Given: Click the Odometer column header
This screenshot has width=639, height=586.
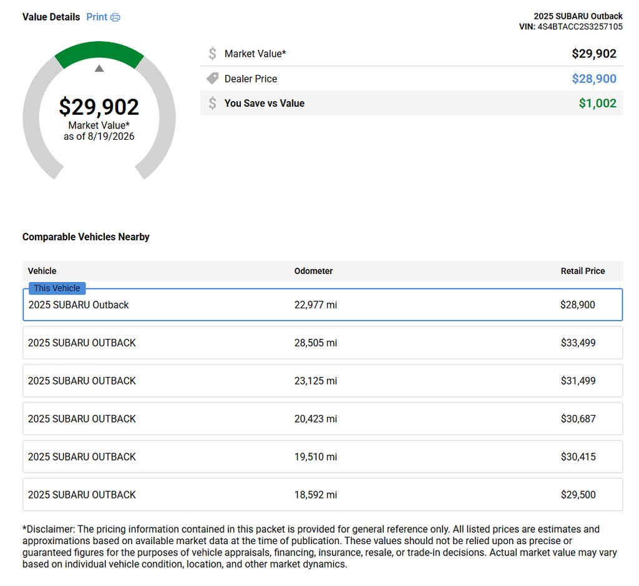Looking at the screenshot, I should tap(313, 271).
